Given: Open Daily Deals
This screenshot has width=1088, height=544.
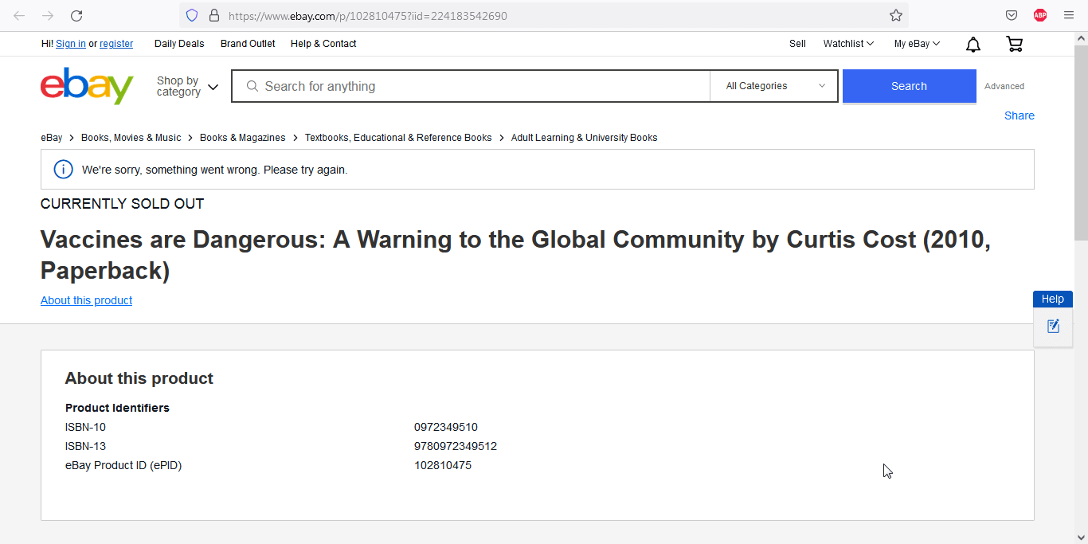Looking at the screenshot, I should [179, 44].
